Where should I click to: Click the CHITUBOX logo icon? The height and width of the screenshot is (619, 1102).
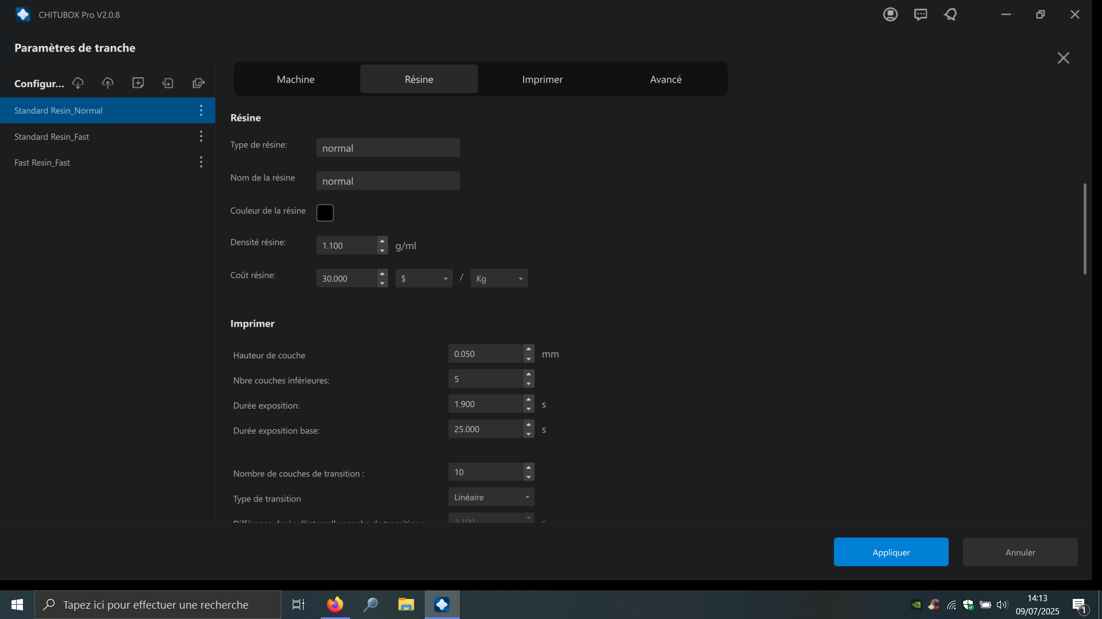click(x=23, y=14)
